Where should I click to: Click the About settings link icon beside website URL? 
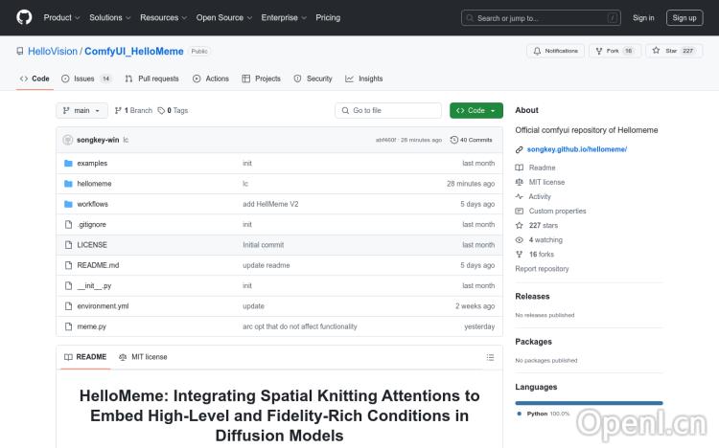pyautogui.click(x=520, y=149)
